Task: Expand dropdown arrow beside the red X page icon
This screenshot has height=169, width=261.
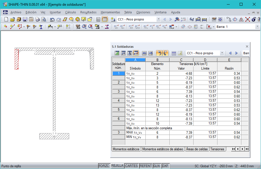Action: point(213,27)
